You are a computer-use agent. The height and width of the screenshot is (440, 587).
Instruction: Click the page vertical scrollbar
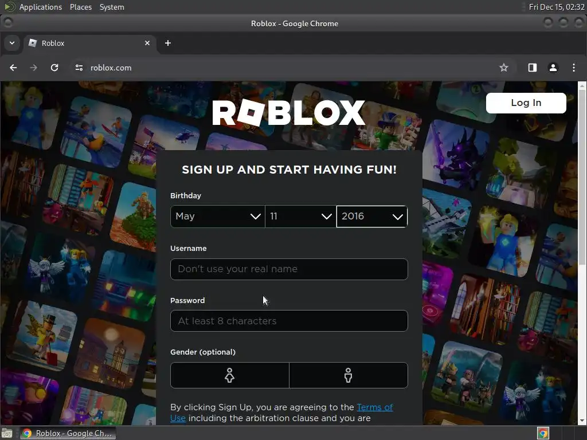[x=582, y=178]
